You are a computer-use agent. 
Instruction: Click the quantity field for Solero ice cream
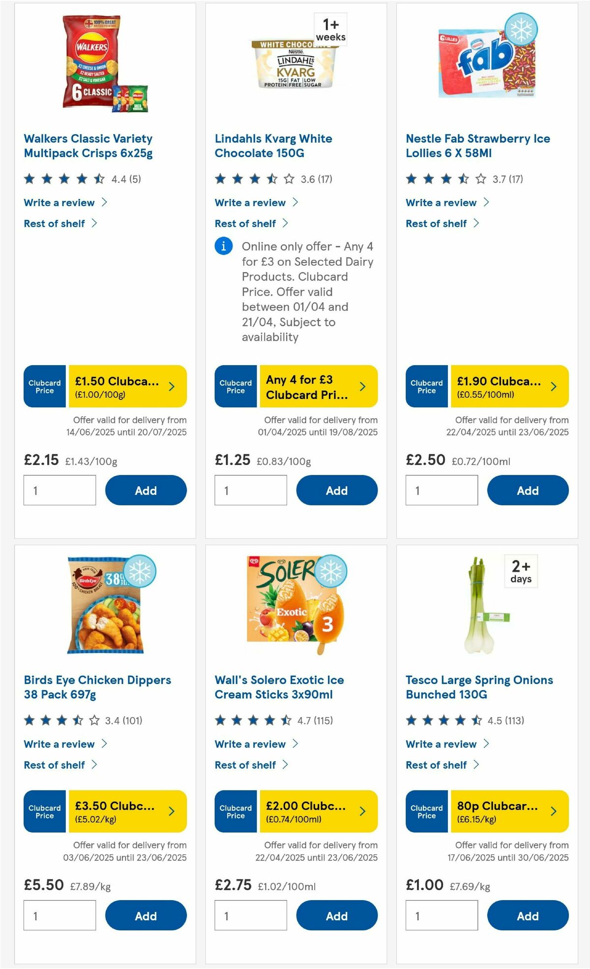(250, 915)
